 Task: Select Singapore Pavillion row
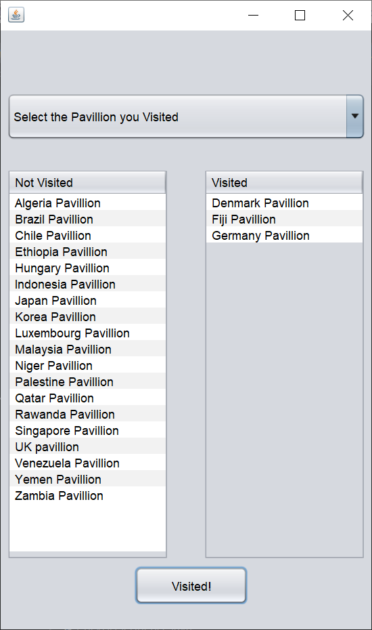[x=87, y=430]
